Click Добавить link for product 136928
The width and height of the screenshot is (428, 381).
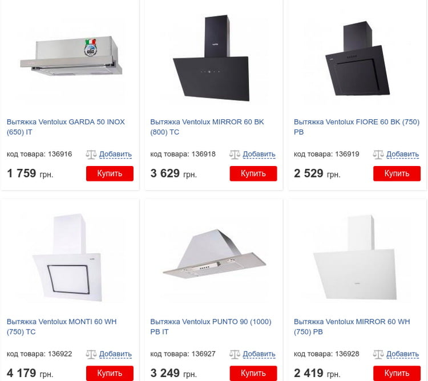point(402,354)
